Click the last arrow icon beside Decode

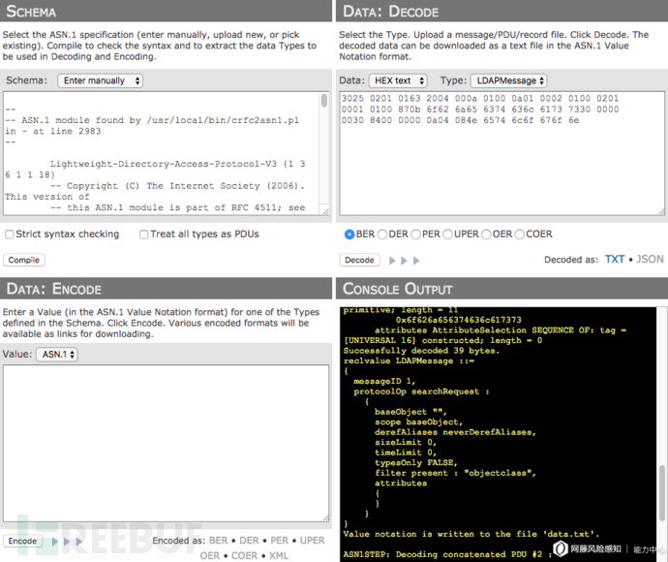point(416,261)
